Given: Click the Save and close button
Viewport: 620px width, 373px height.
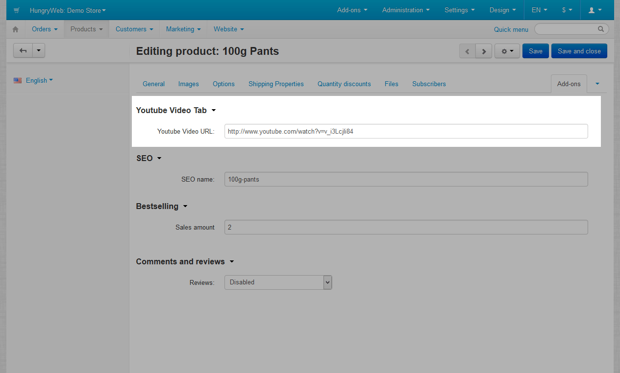Looking at the screenshot, I should [x=579, y=51].
